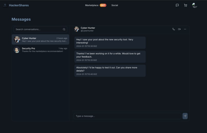The image size is (207, 133).
Task: Click timestamp 2024-01-15T10:40:00Z
Action: tap(87, 74)
